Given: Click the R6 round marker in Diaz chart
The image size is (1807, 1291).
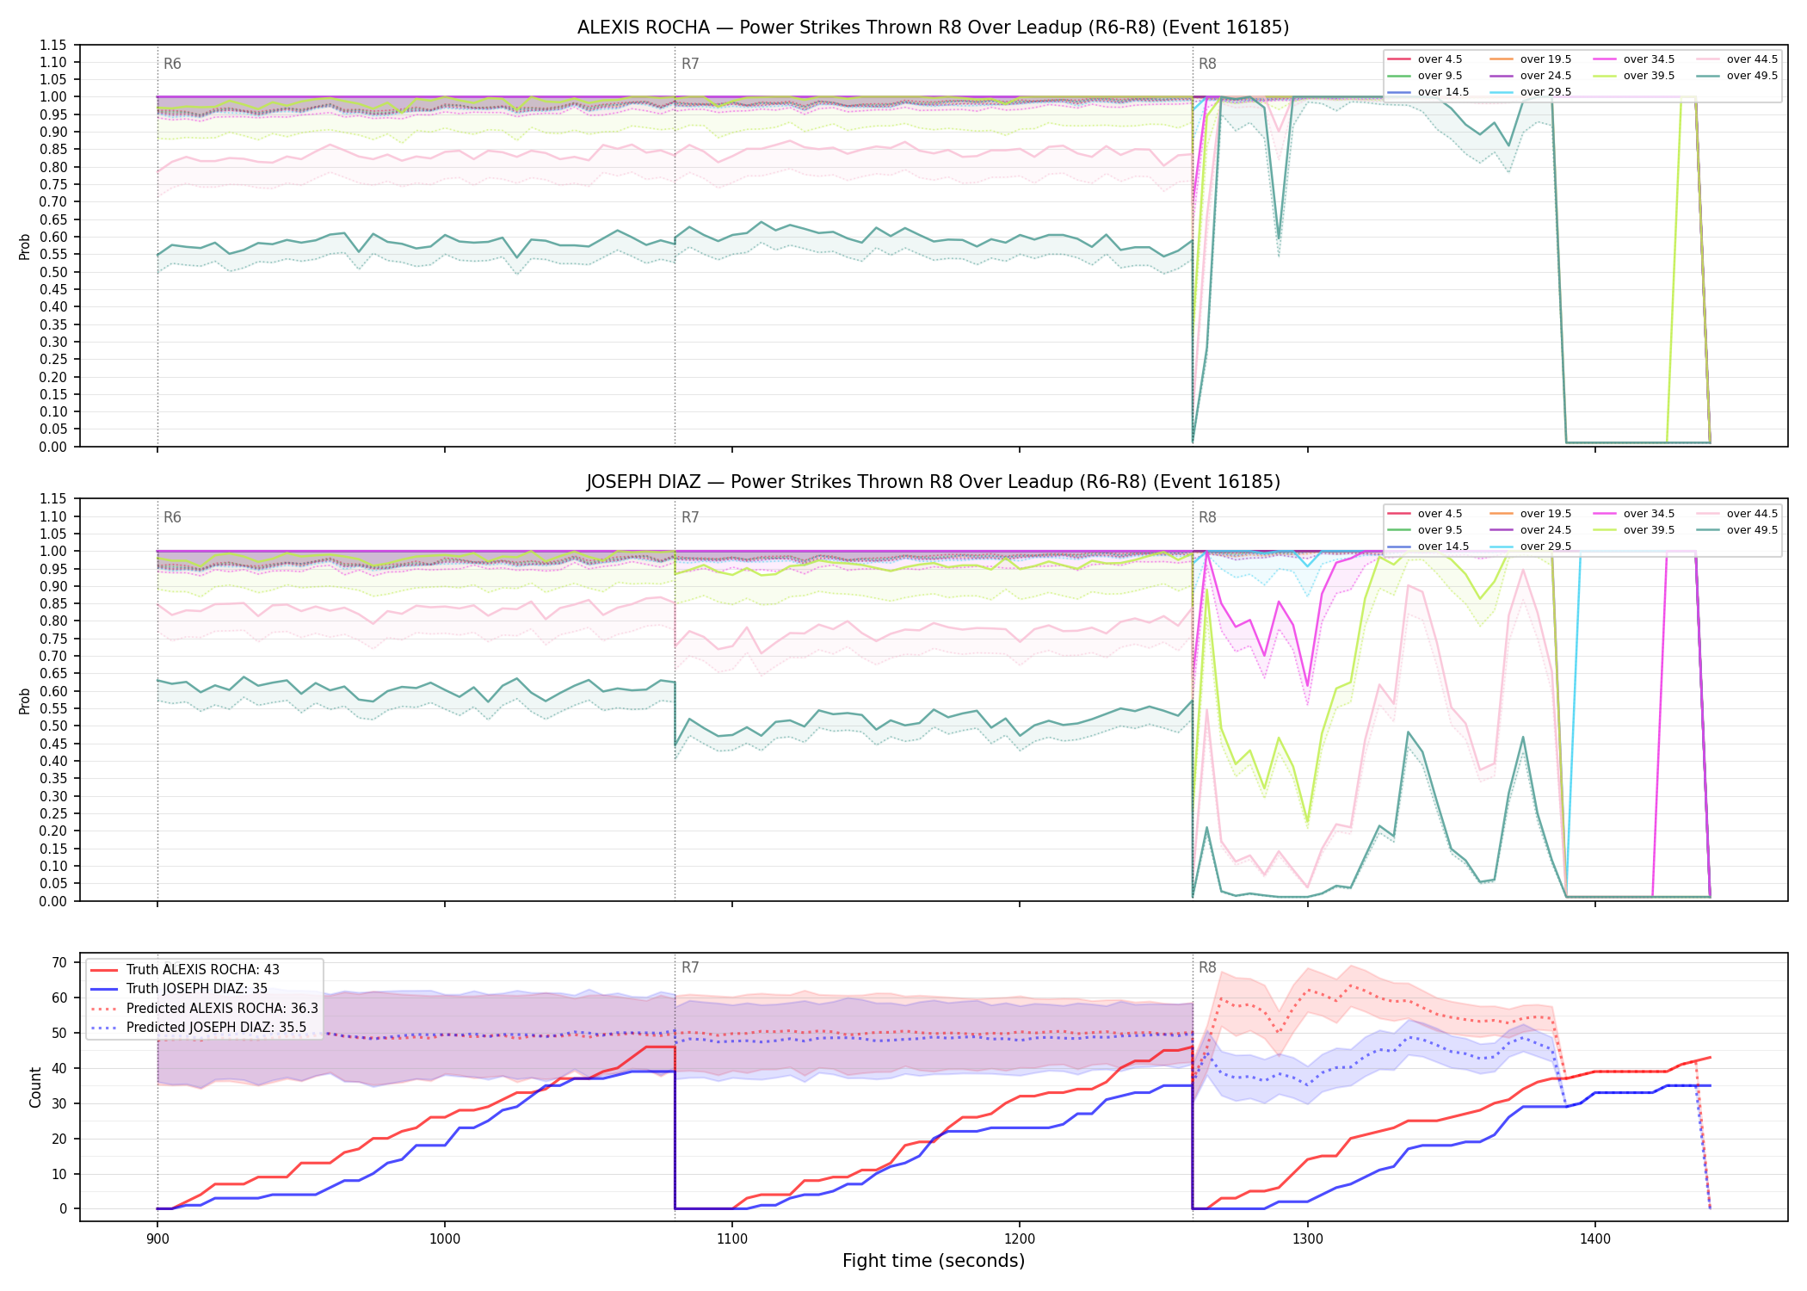Looking at the screenshot, I should point(172,517).
